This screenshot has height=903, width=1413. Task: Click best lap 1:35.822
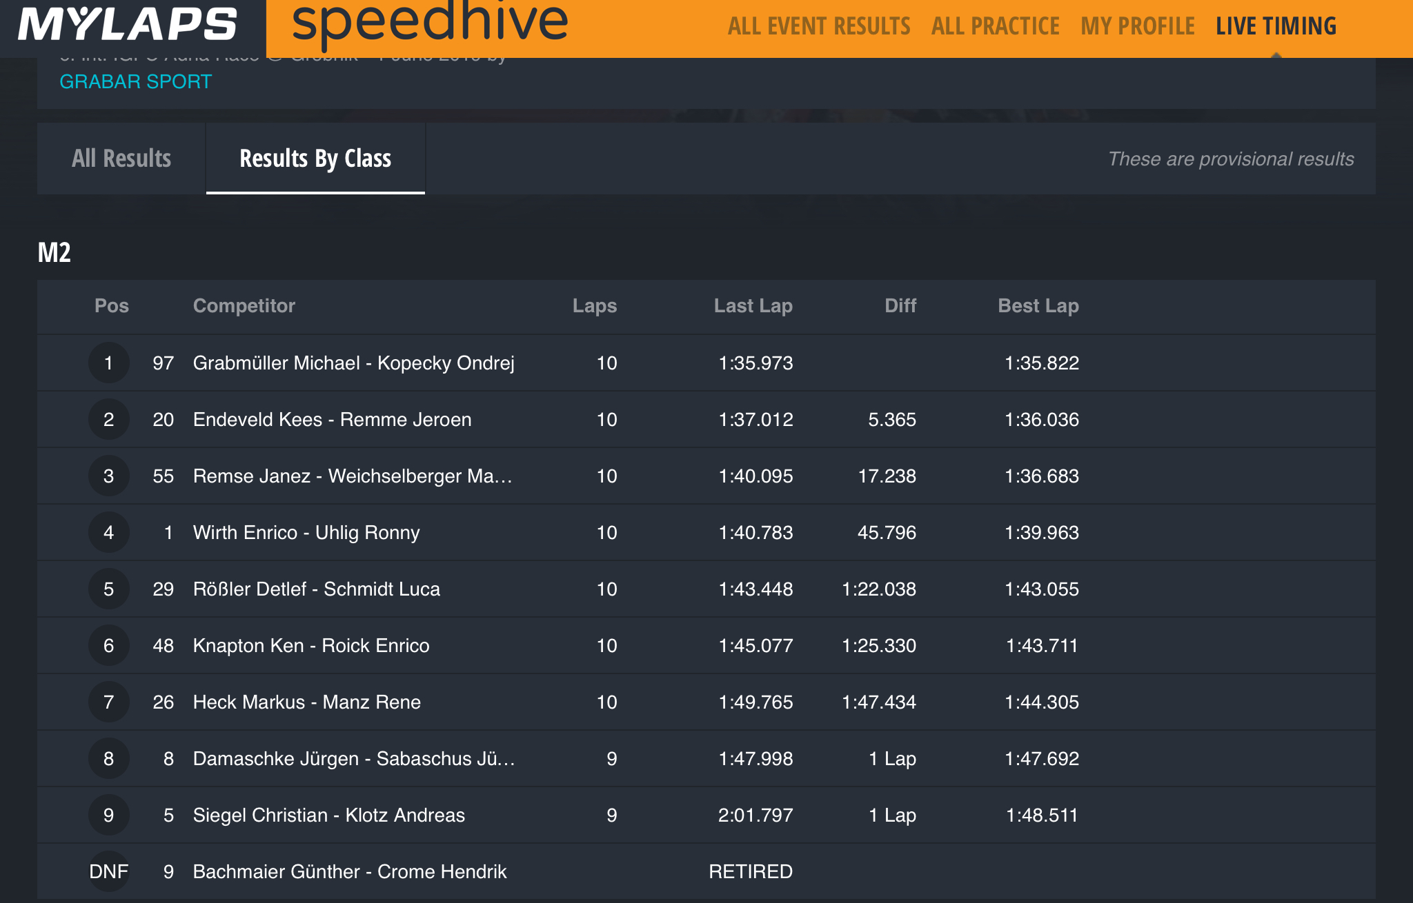(1042, 363)
